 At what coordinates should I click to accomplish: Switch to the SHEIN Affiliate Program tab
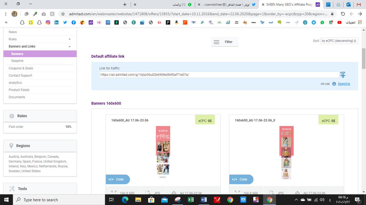[x=291, y=5]
